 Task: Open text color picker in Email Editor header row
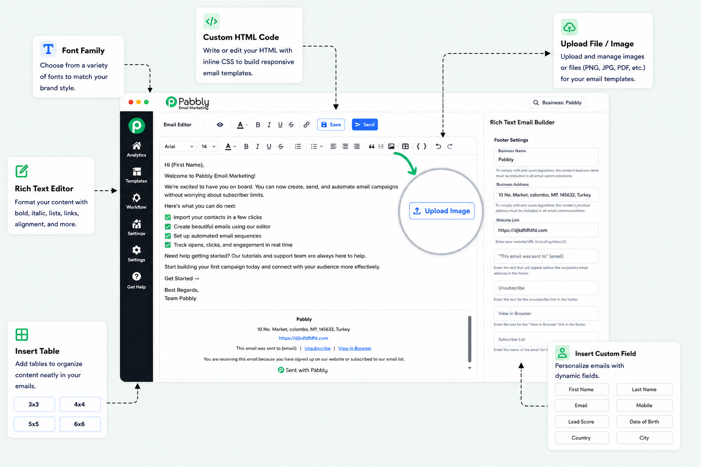coord(242,125)
